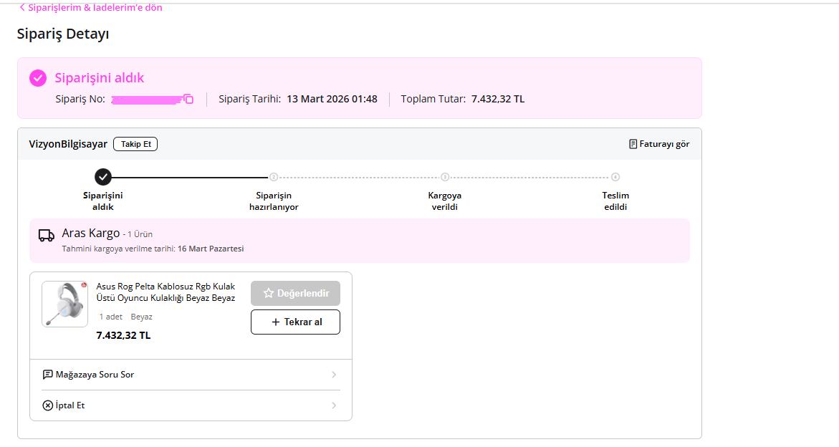
Task: Expand İptal Et chevron arrow
Action: (x=334, y=405)
